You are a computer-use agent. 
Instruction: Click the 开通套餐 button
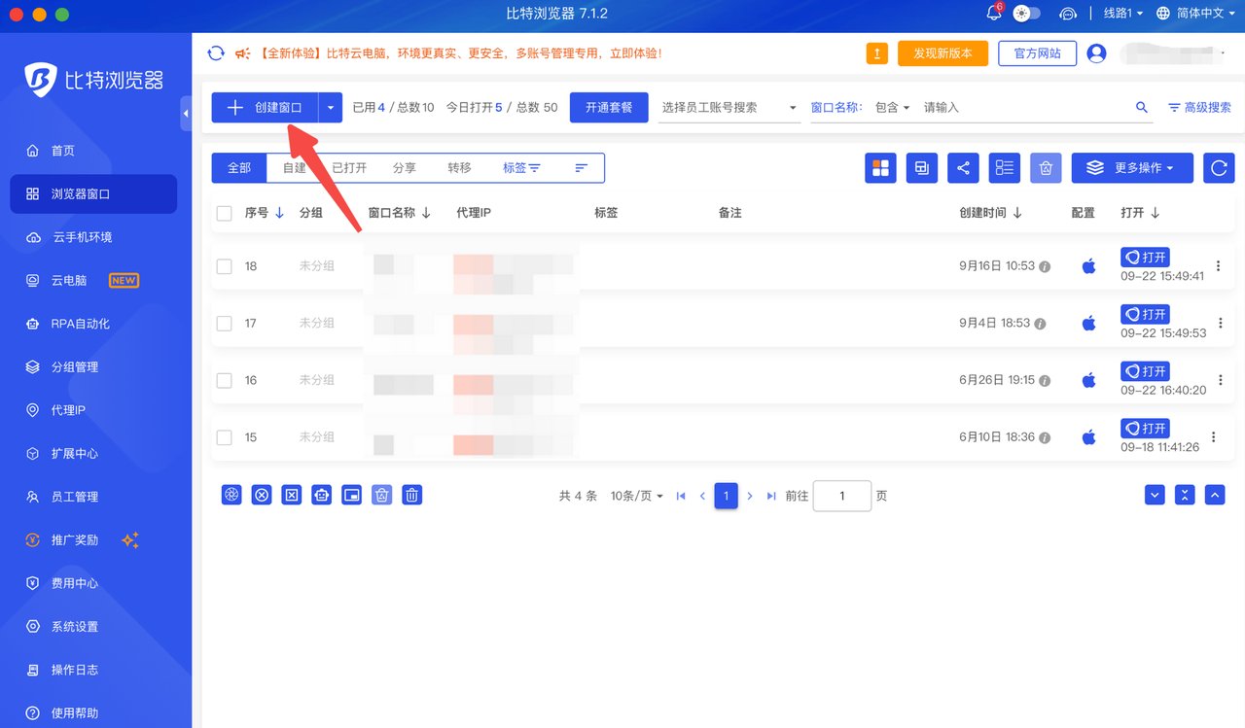tap(609, 108)
